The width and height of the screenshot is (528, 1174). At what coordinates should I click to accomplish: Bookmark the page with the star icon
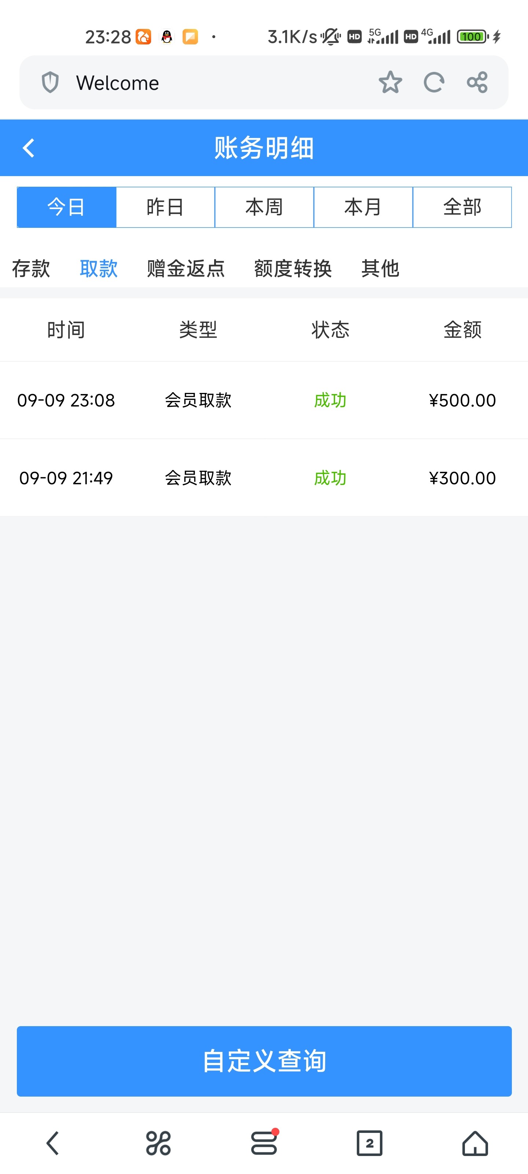(x=390, y=83)
